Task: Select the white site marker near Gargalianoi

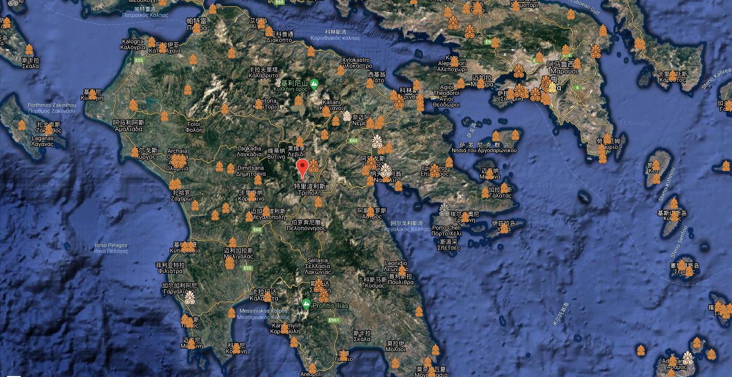Action: coord(190,297)
